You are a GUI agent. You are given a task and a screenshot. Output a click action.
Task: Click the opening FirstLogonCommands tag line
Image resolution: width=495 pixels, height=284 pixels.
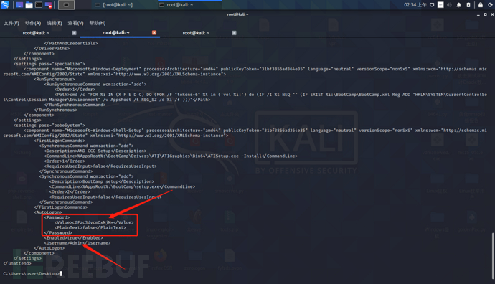click(x=60, y=141)
